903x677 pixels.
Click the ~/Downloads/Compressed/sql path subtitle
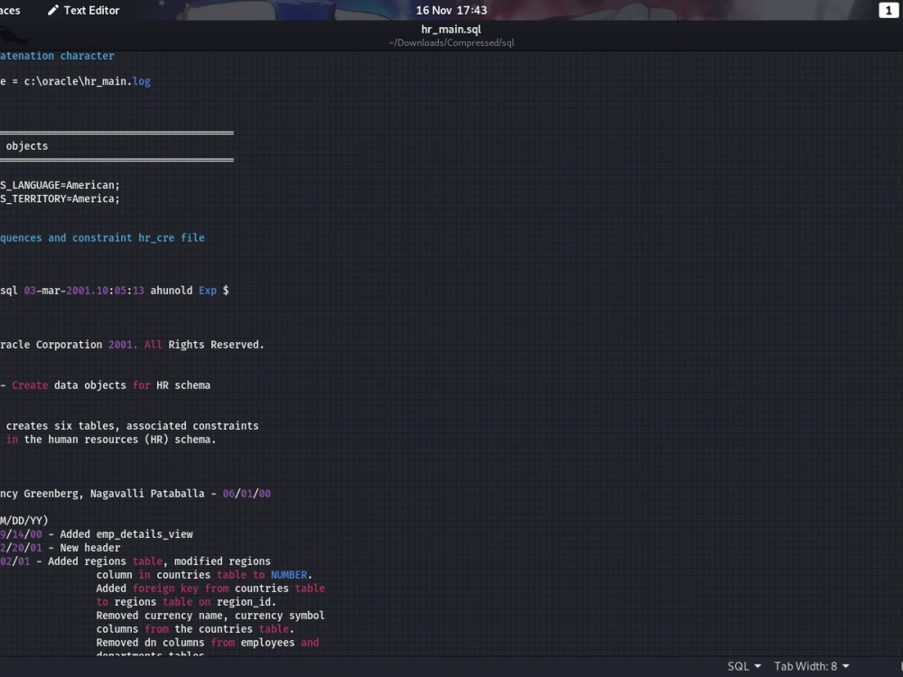tap(451, 42)
